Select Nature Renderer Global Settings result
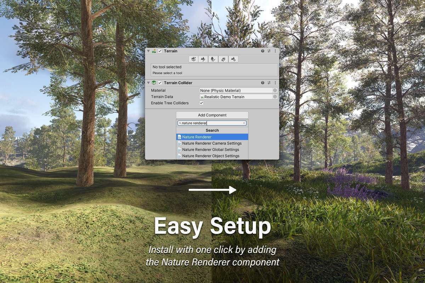This screenshot has width=425, height=283. (x=212, y=150)
